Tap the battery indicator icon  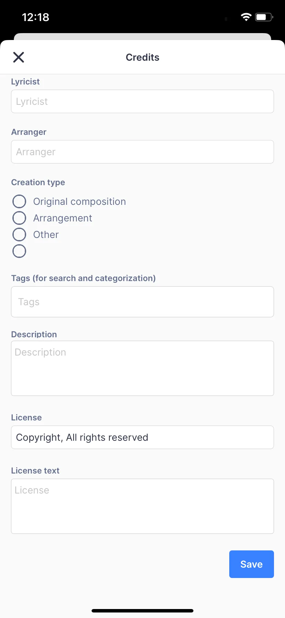point(264,17)
